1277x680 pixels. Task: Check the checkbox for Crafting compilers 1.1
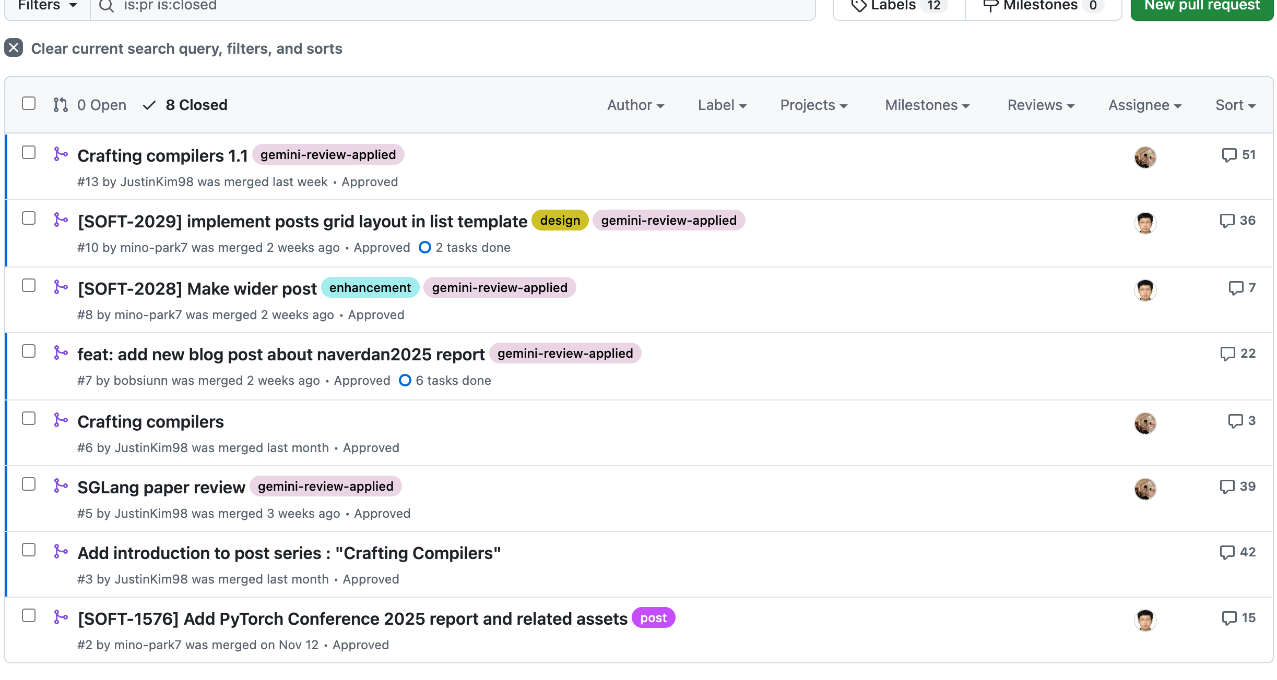[29, 152]
